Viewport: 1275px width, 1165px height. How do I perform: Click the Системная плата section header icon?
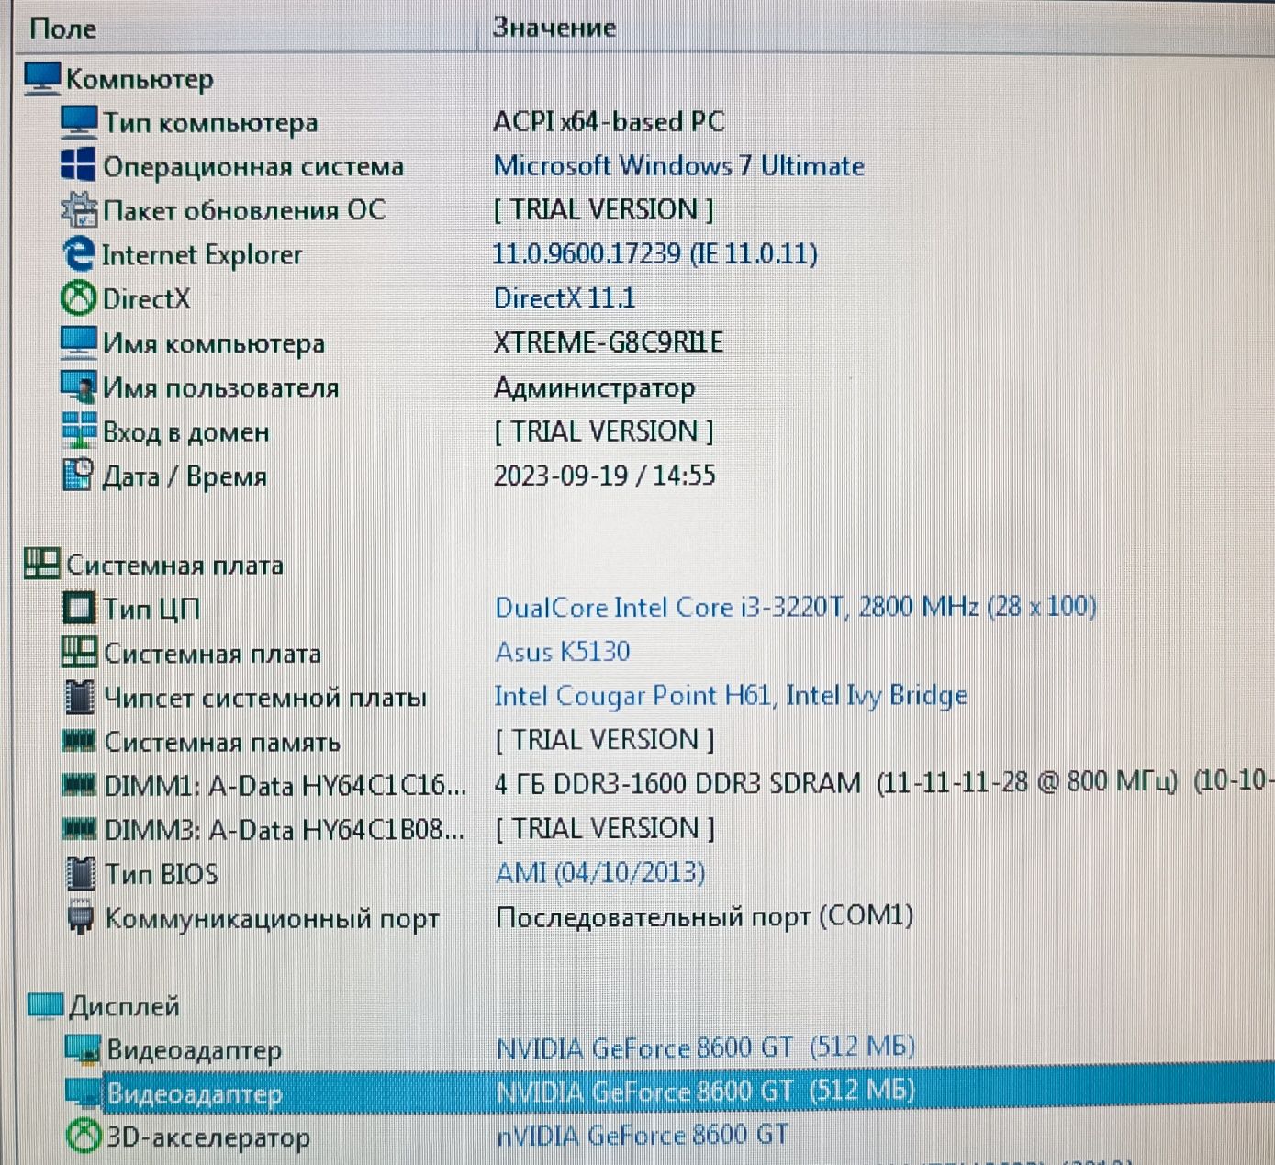(x=41, y=564)
